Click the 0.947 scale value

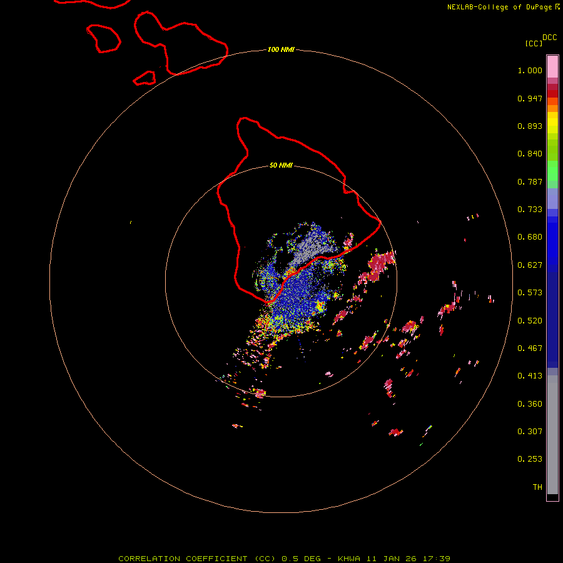[x=530, y=98]
